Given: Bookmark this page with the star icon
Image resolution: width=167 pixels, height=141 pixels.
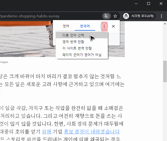Looking at the screenshot, I should point(115,16).
